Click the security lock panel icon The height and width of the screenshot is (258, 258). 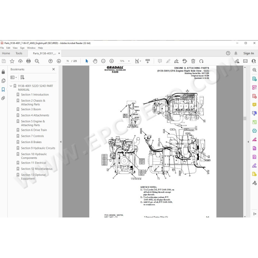pyautogui.click(x=3, y=72)
